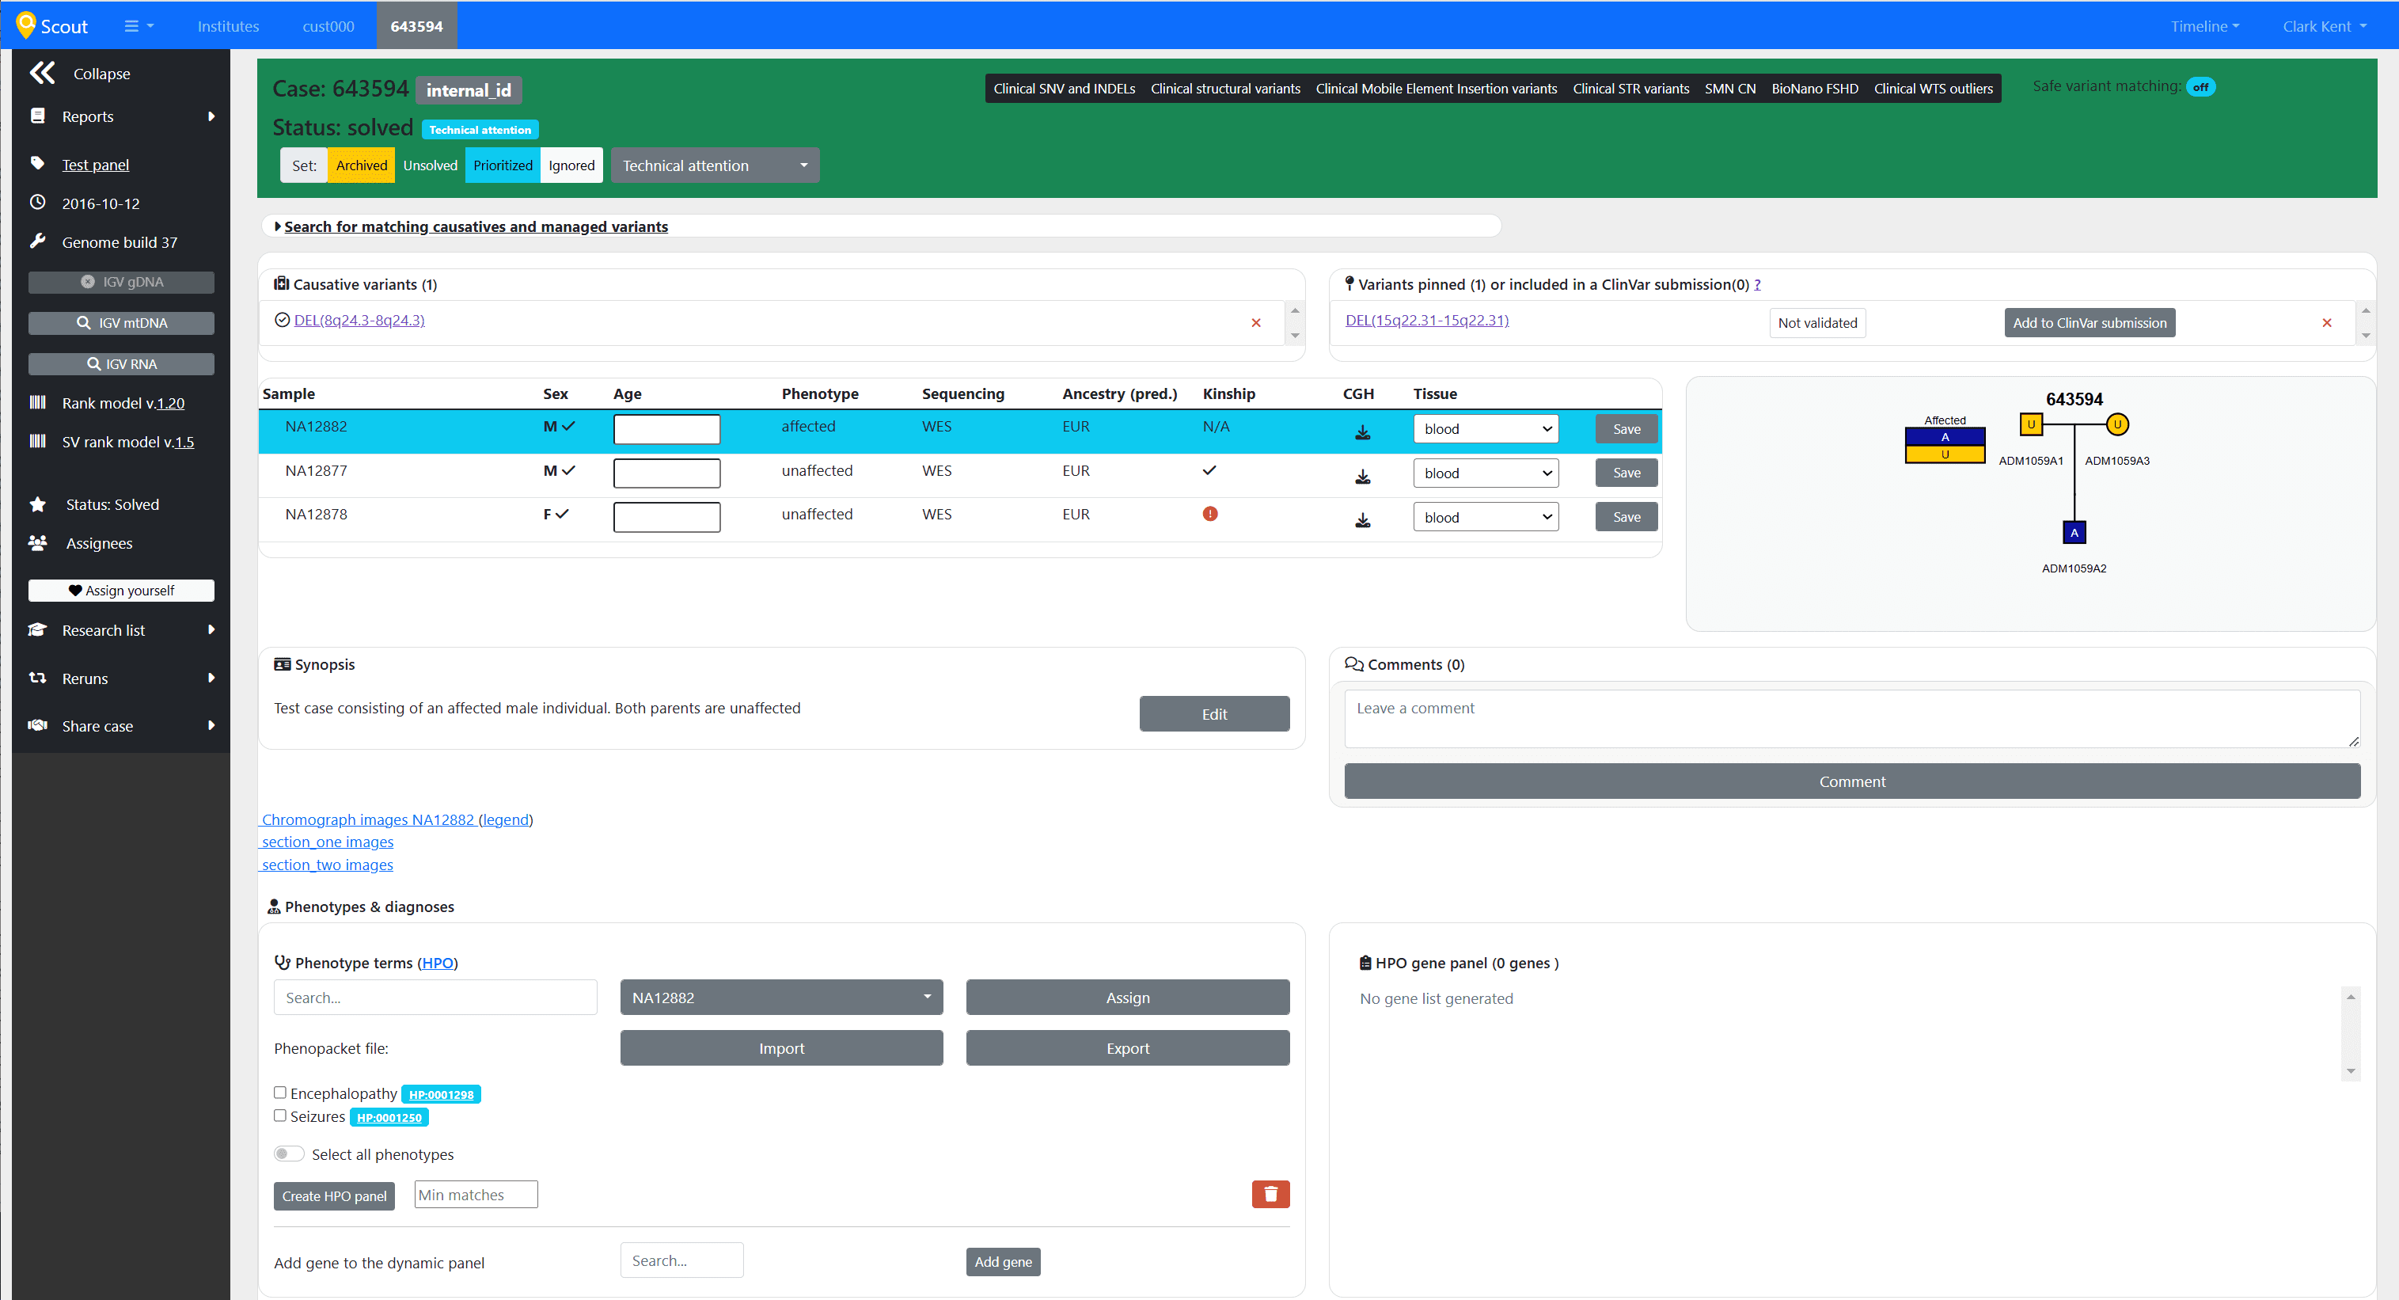Viewport: 2399px width, 1300px height.
Task: Toggle the Encephalopathy HP:0001298 checkbox
Action: pos(282,1093)
